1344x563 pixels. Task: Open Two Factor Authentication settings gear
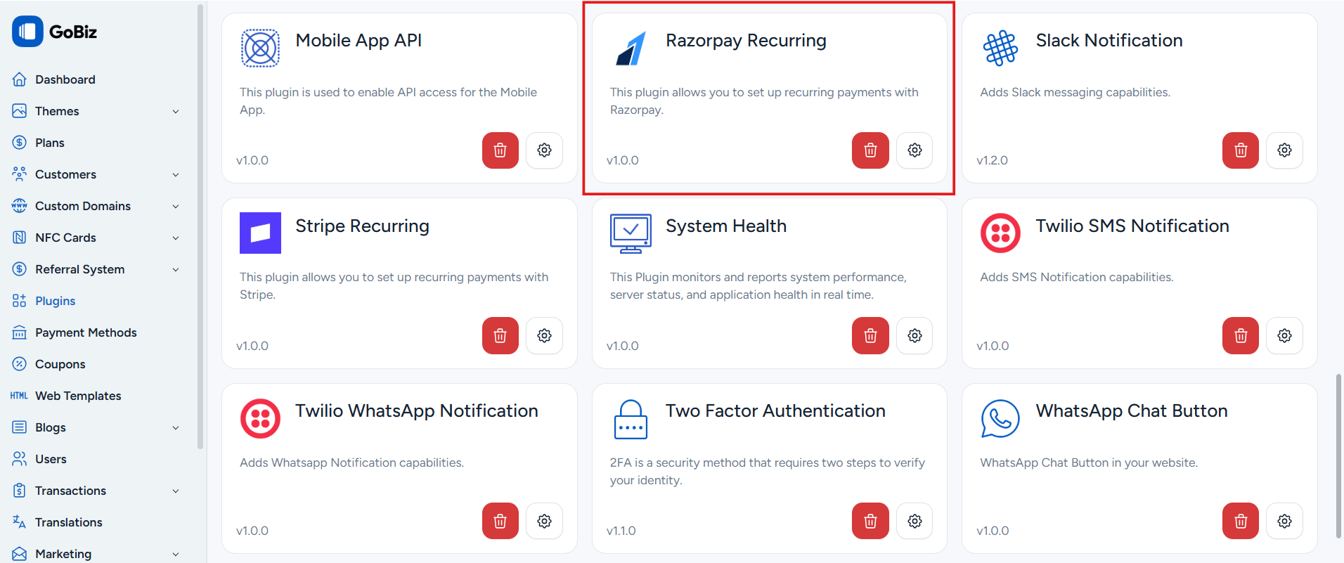[915, 521]
